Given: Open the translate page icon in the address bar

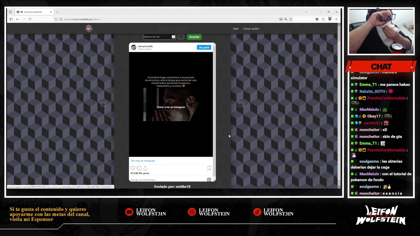Looking at the screenshot, I should (x=286, y=19).
